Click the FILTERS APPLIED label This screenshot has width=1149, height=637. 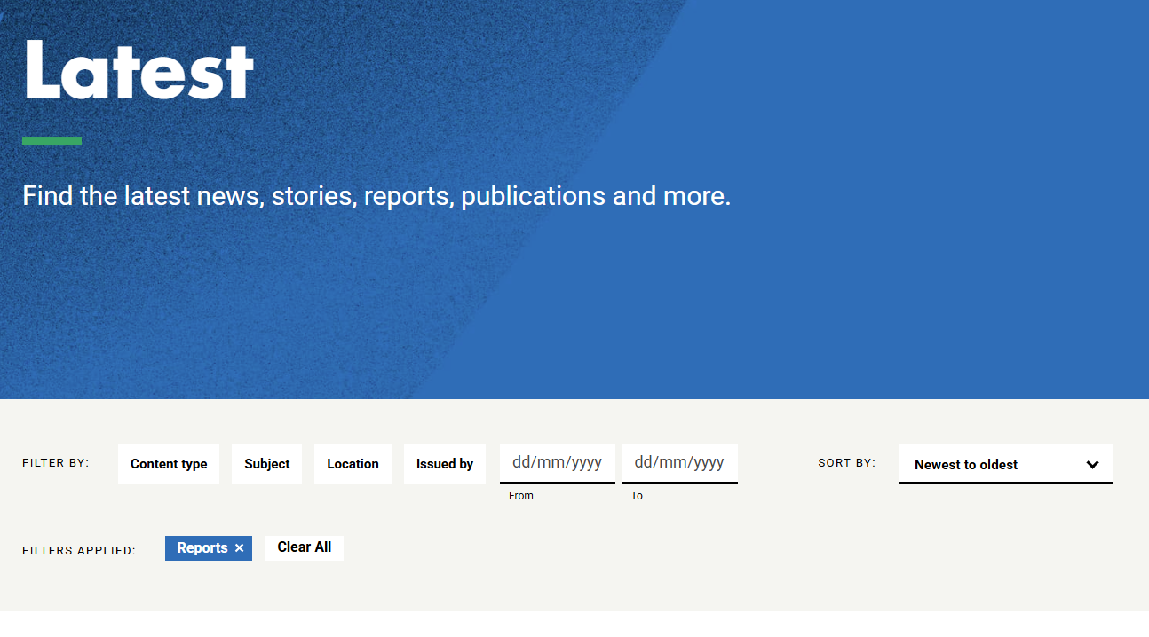[x=79, y=551]
